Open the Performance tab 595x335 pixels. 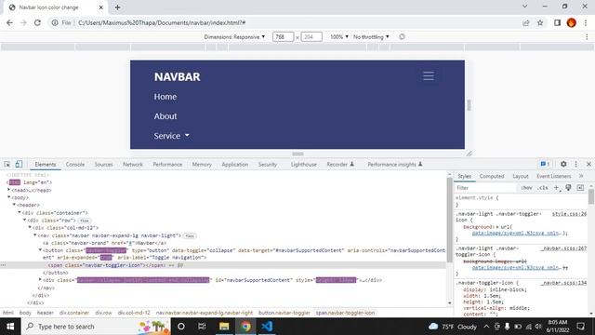tap(167, 164)
